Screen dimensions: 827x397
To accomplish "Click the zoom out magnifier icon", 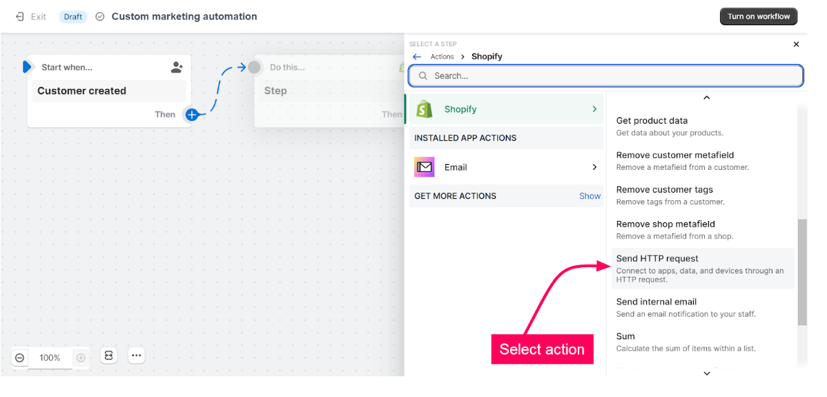I will click(x=19, y=358).
